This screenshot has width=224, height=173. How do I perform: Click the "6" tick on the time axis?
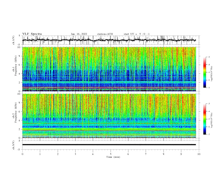pos(128,154)
